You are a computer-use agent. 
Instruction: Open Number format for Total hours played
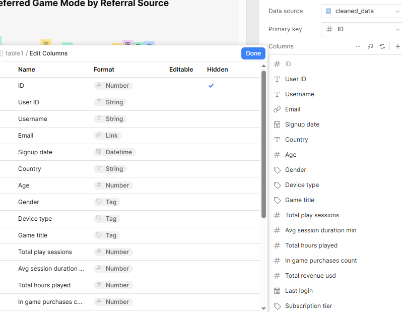coord(113,285)
